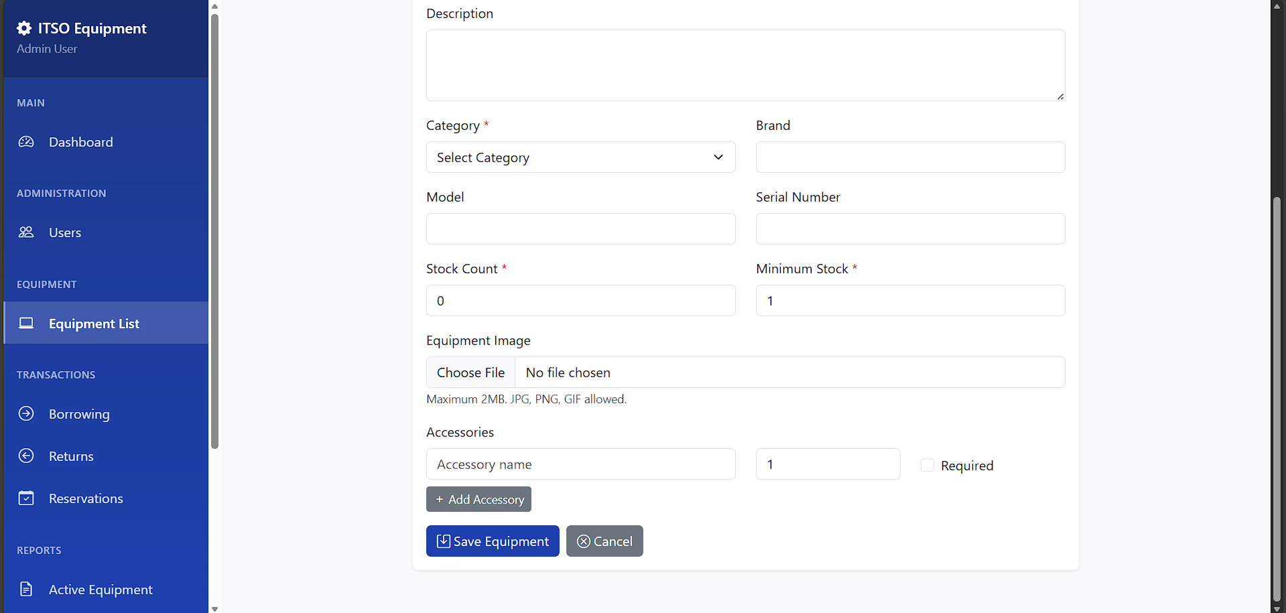Click the Returns arrow-left circle icon
The image size is (1286, 613).
[26, 456]
